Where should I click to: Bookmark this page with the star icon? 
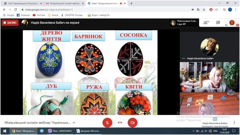204,10
